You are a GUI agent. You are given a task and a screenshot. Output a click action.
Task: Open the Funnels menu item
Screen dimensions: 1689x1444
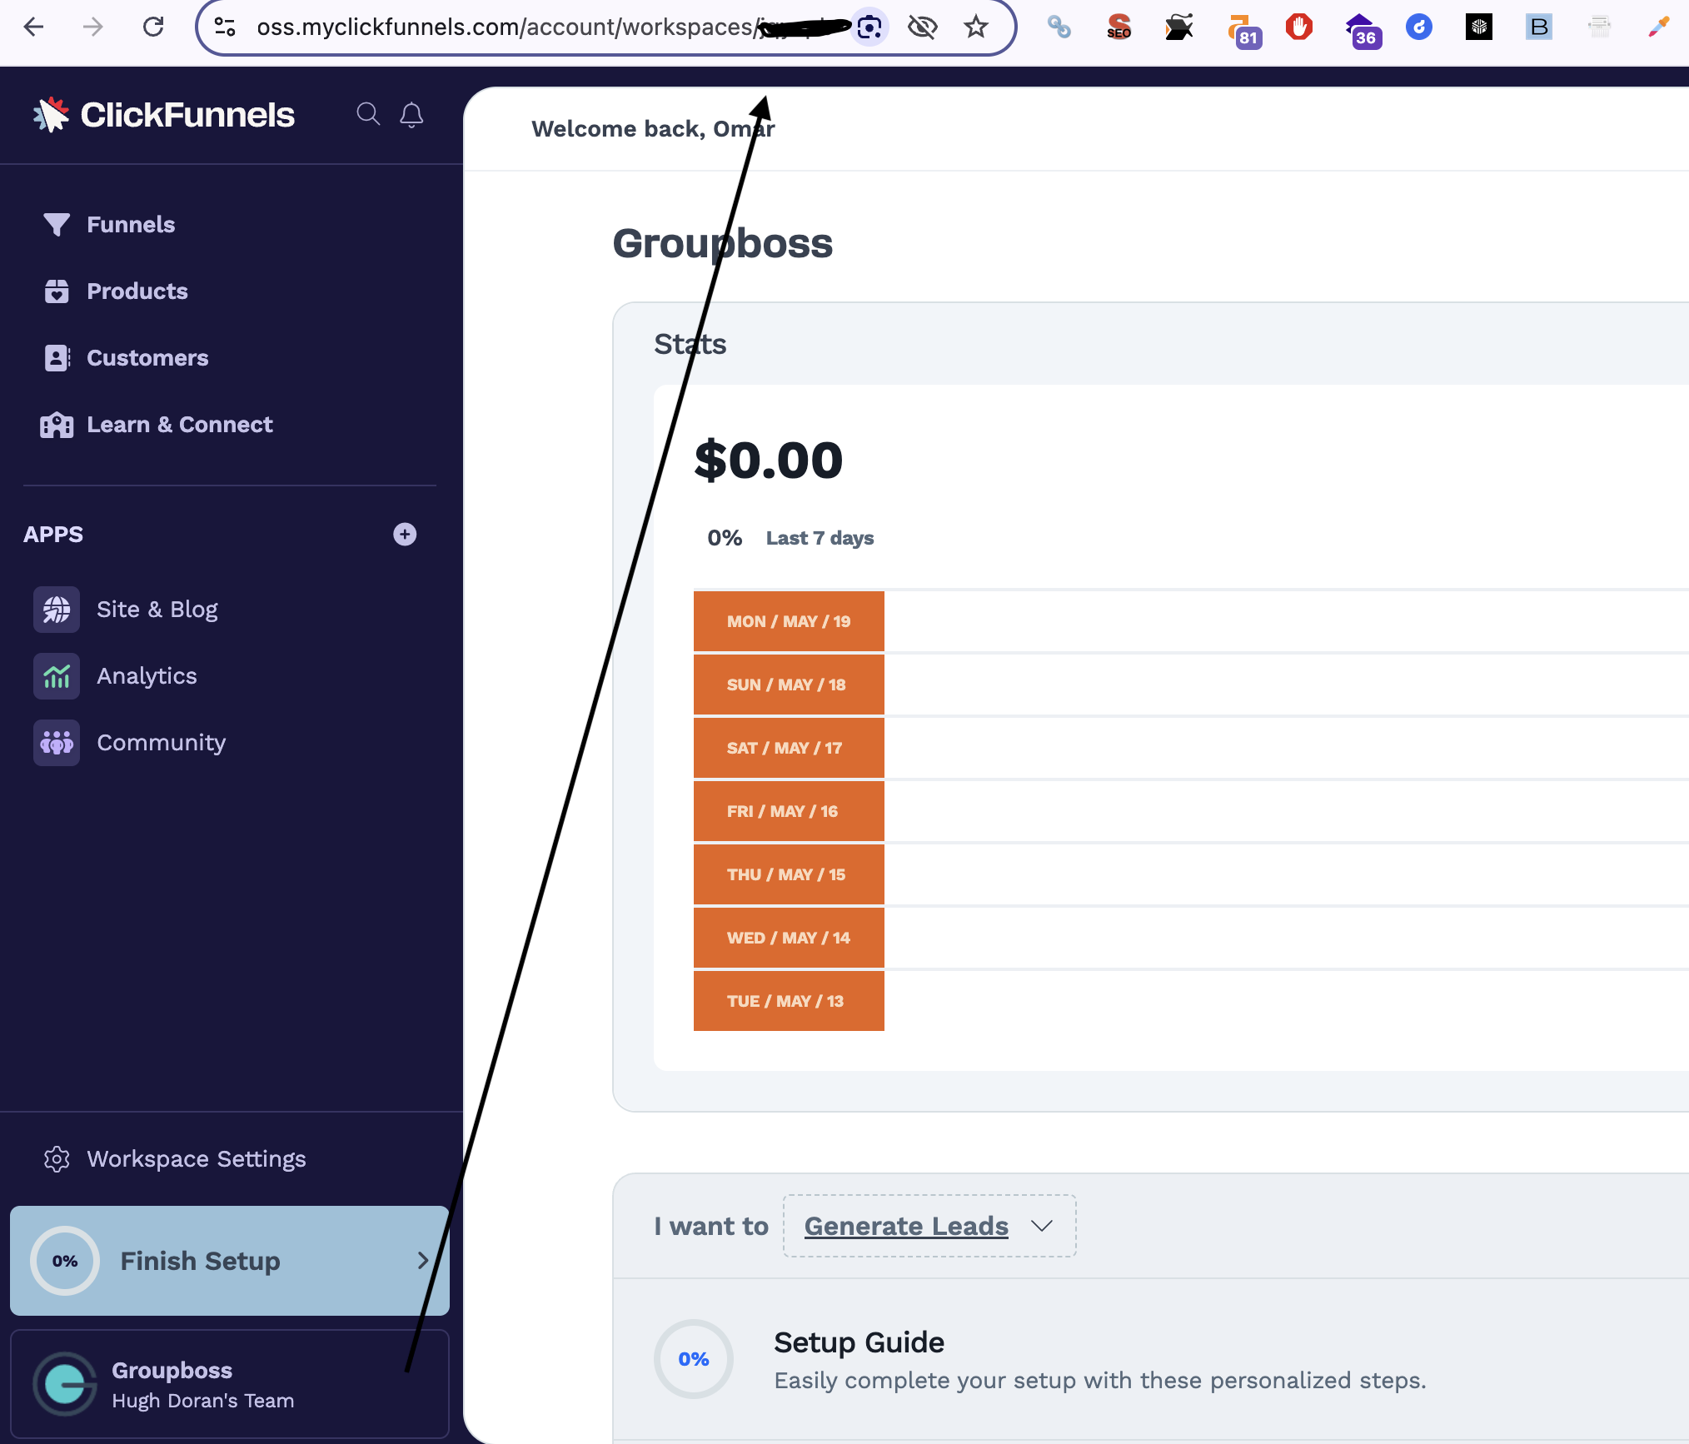click(x=131, y=225)
